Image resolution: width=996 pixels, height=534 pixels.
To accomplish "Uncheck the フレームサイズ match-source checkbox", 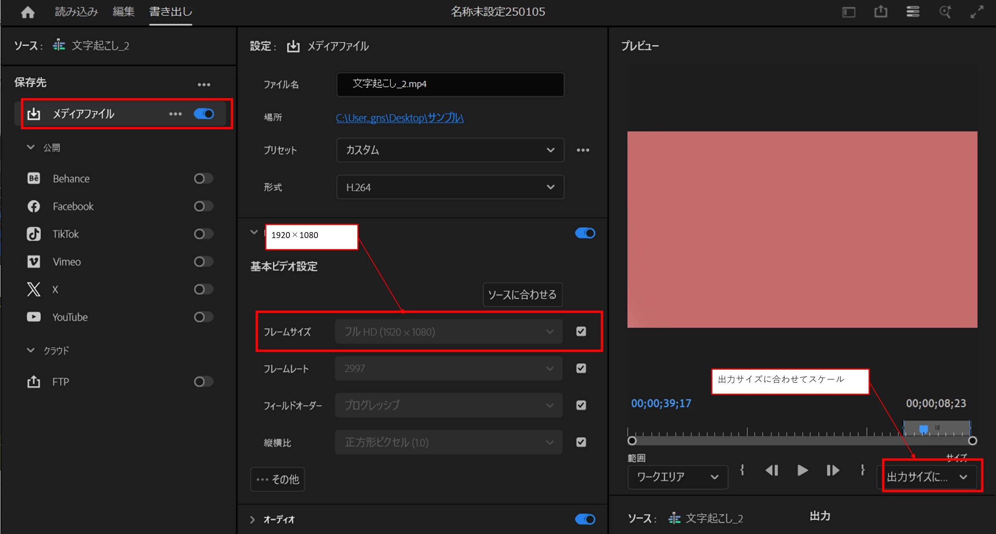I will point(581,331).
